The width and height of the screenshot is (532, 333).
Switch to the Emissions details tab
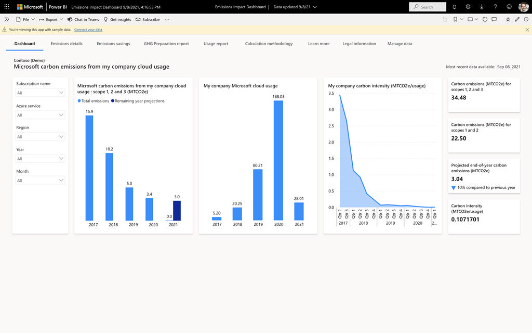(x=66, y=44)
